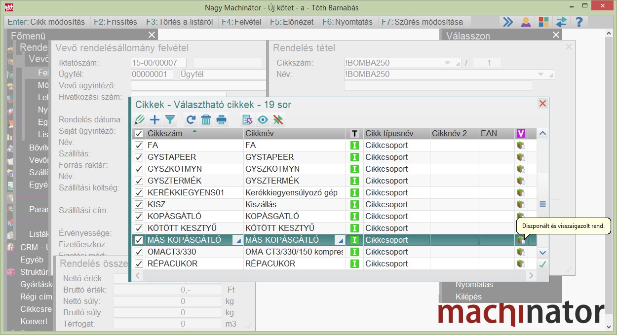The width and height of the screenshot is (617, 335).
Task: Click the double chevron more-commands icon
Action: (x=507, y=22)
